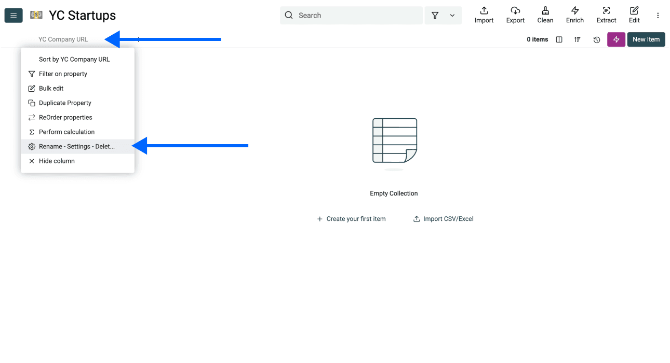Open the Enrich tool
The image size is (670, 363).
[574, 15]
